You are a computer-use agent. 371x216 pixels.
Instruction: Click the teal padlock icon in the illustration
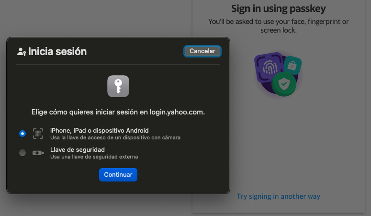click(x=292, y=64)
